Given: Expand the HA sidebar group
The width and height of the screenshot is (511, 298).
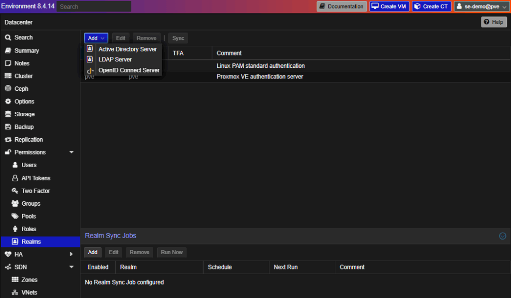Looking at the screenshot, I should click(x=71, y=254).
